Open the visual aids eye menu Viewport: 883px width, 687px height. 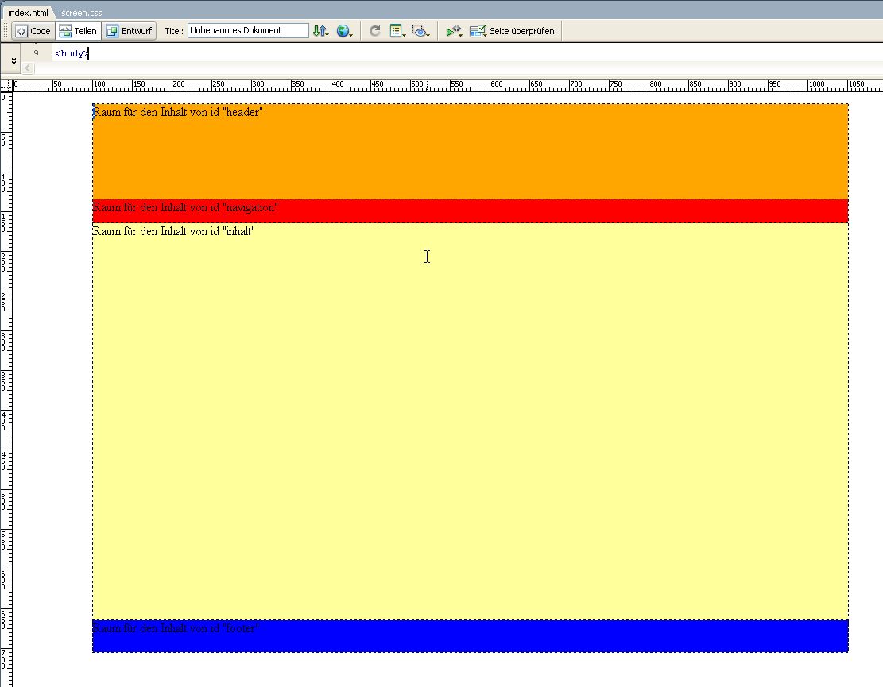[420, 31]
